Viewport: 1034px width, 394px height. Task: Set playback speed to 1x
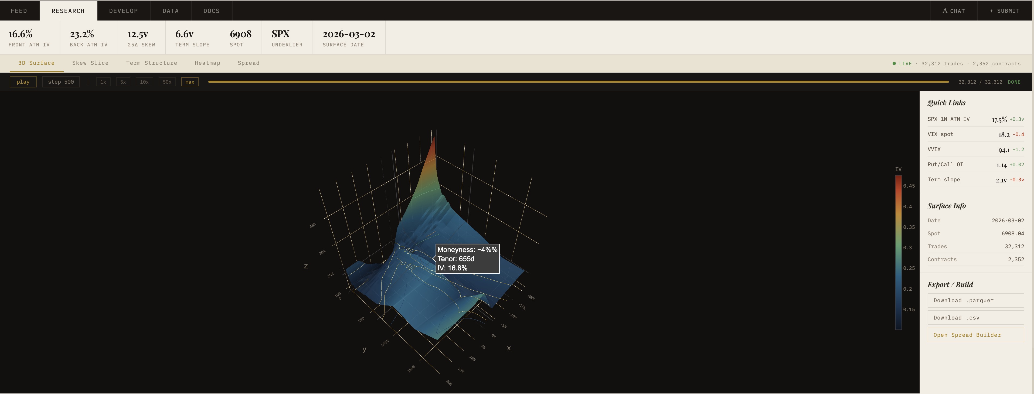click(x=103, y=82)
